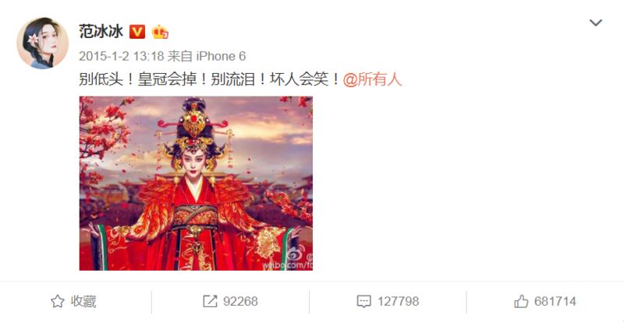Open the 范冰冰 username link
This screenshot has height=322, width=624.
[x=101, y=32]
